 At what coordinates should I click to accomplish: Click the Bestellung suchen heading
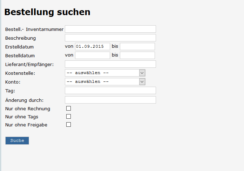click(x=47, y=12)
